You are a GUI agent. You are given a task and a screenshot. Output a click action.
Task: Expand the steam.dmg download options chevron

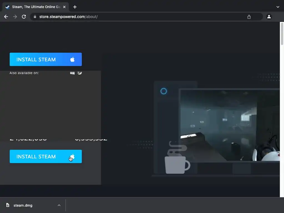click(x=59, y=205)
